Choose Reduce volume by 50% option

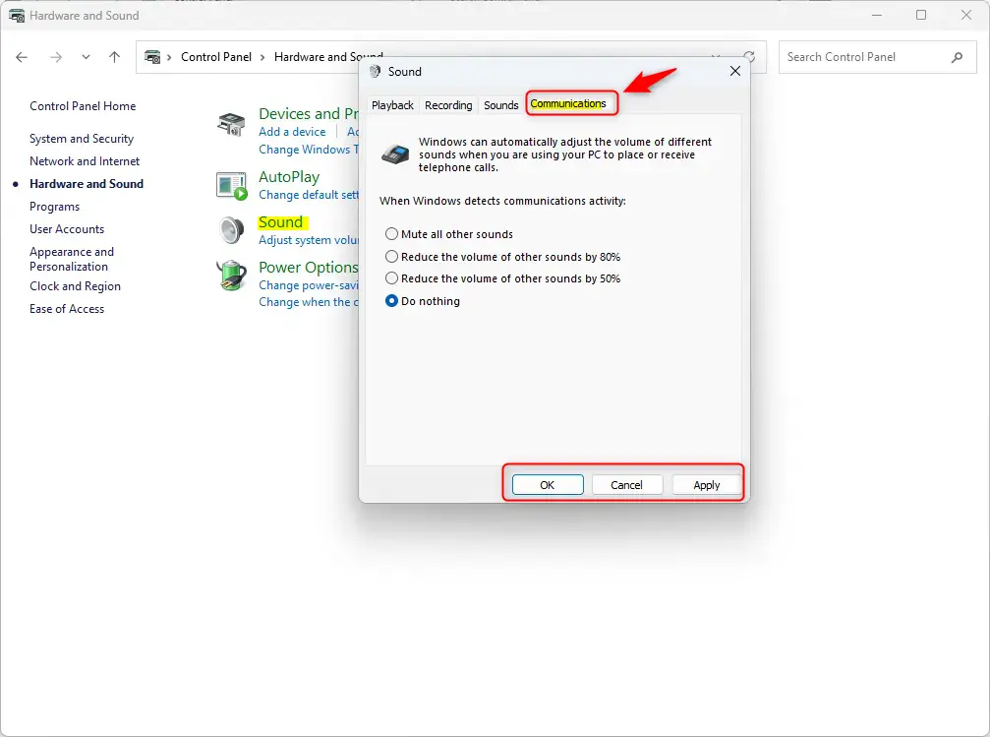coord(502,278)
